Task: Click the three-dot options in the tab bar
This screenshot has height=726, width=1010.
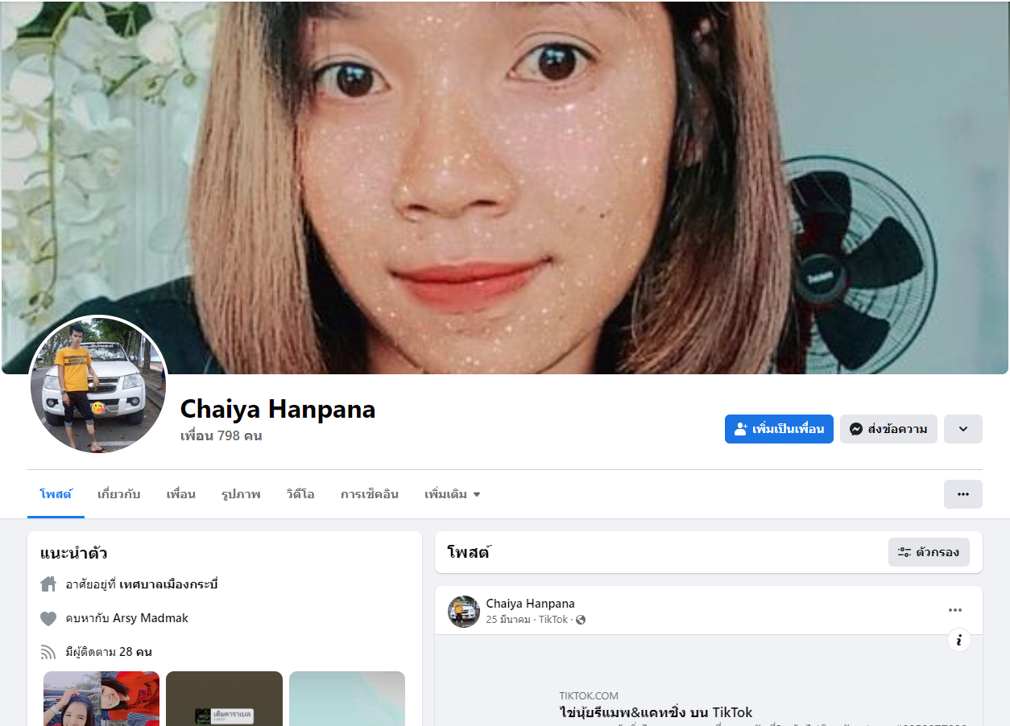Action: pyautogui.click(x=962, y=494)
